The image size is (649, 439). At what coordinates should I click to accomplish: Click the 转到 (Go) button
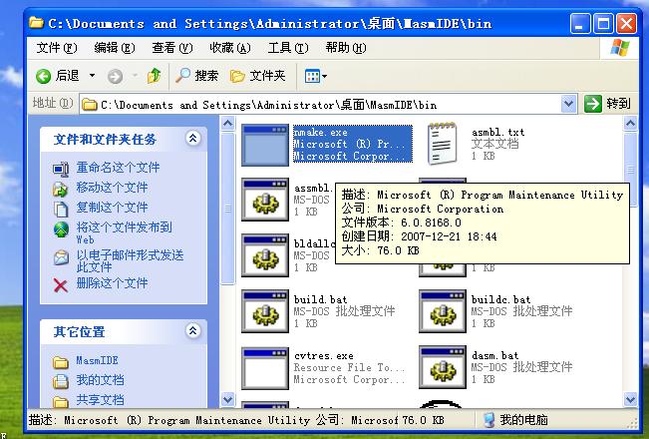(x=607, y=104)
